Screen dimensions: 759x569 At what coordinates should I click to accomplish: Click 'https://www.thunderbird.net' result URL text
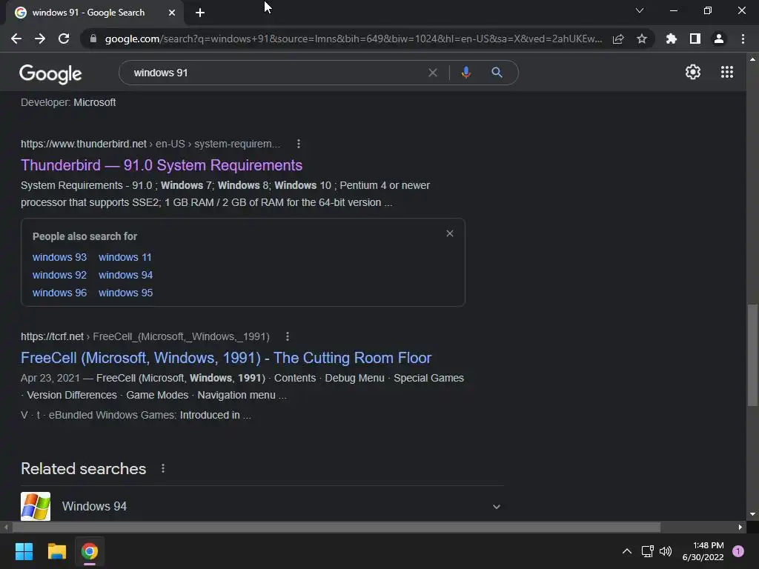(x=83, y=144)
